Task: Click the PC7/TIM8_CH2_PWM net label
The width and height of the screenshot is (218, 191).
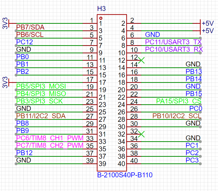Action: 50,145
